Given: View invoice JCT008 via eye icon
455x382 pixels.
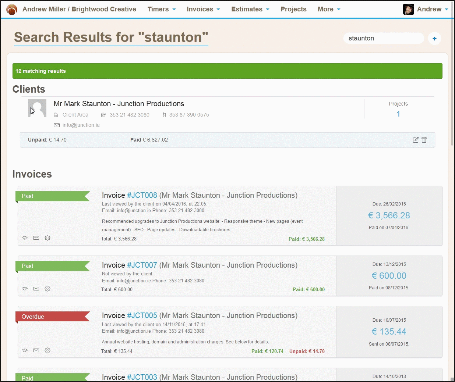Looking at the screenshot, I should [25, 238].
